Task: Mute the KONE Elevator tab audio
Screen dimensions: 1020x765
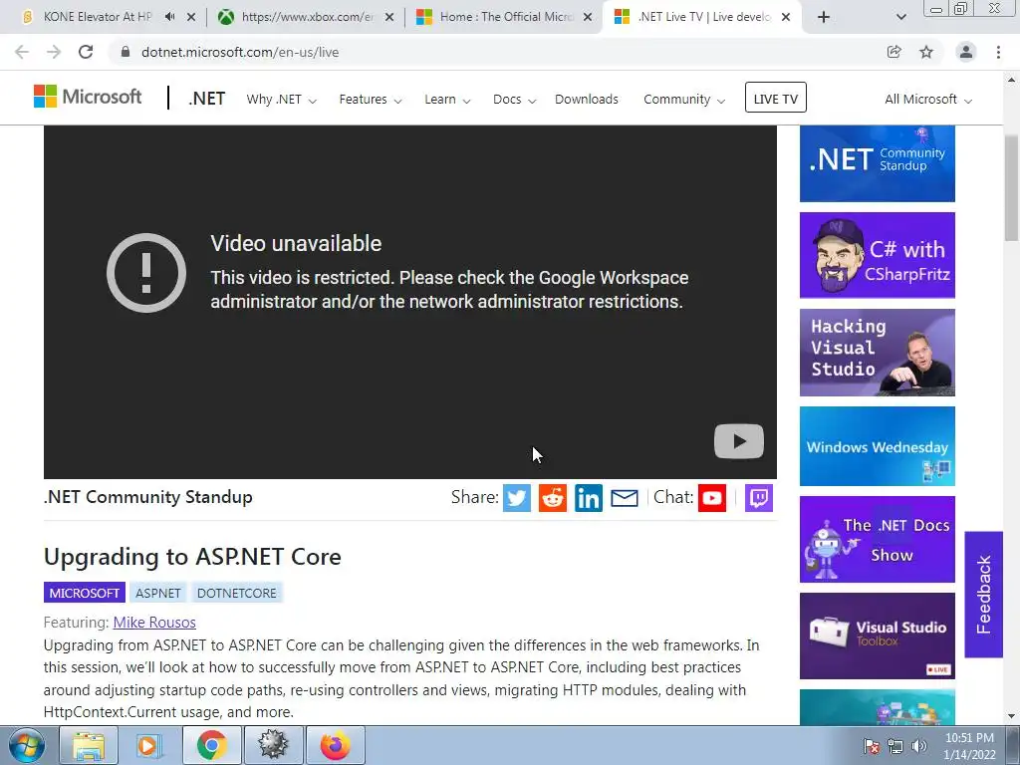Action: tap(169, 17)
